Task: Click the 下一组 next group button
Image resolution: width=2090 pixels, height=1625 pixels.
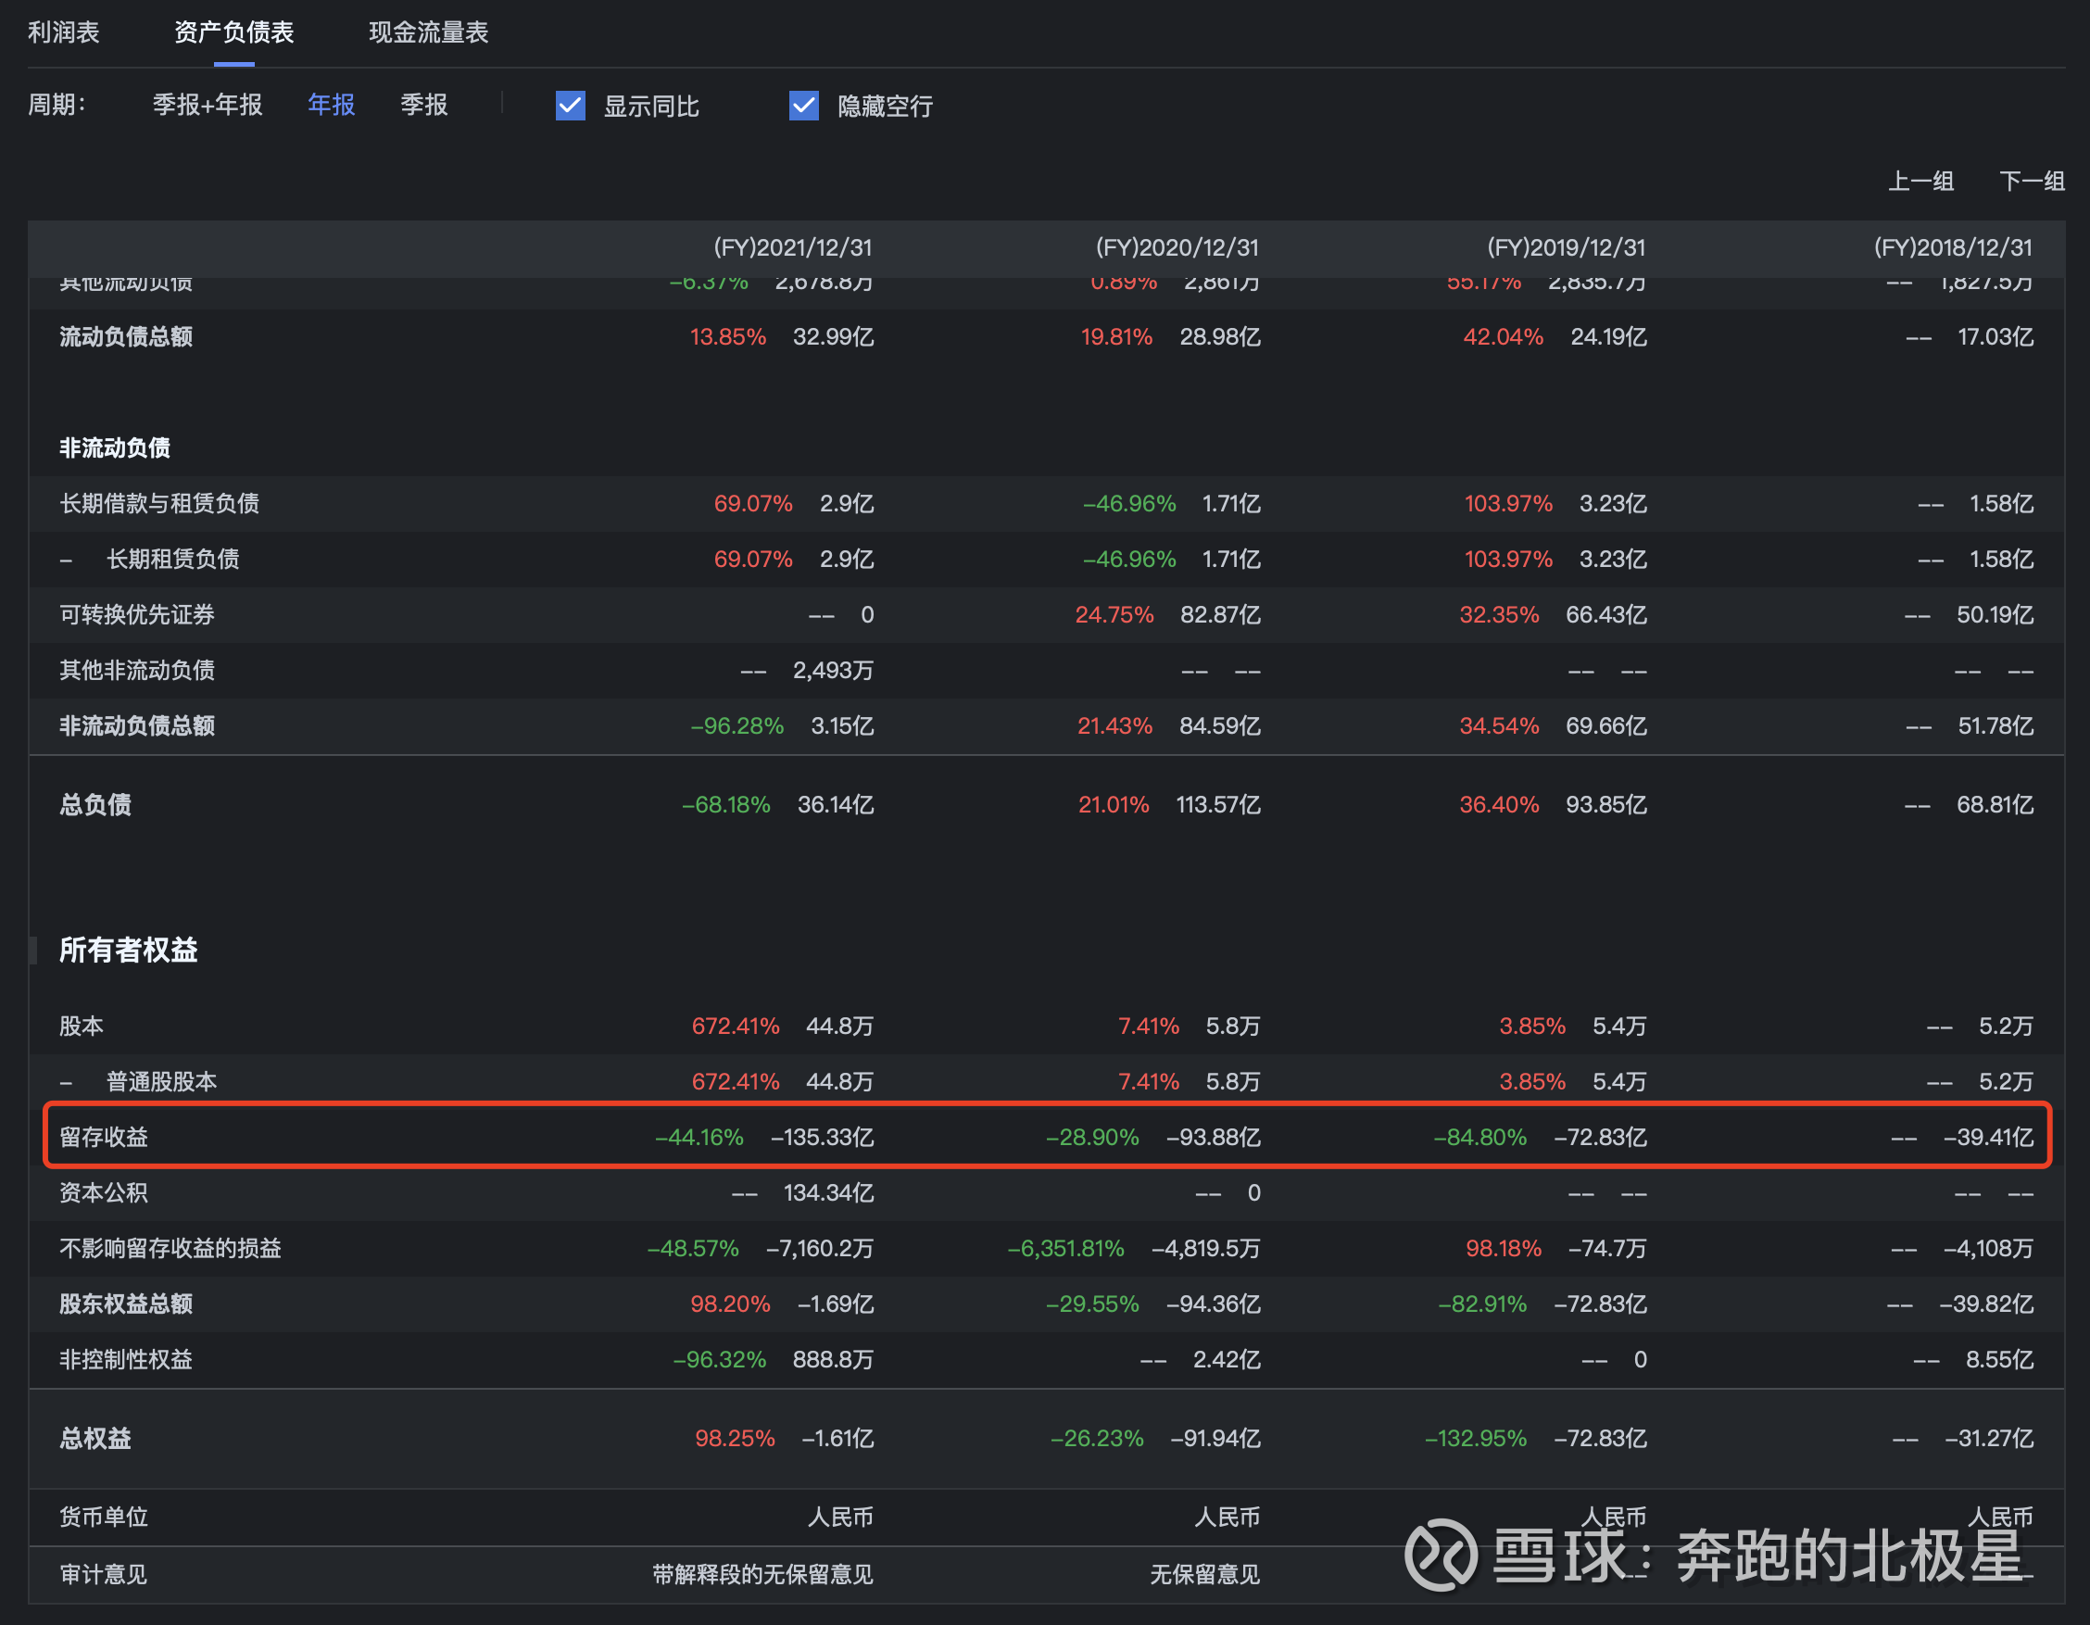Action: point(2031,181)
